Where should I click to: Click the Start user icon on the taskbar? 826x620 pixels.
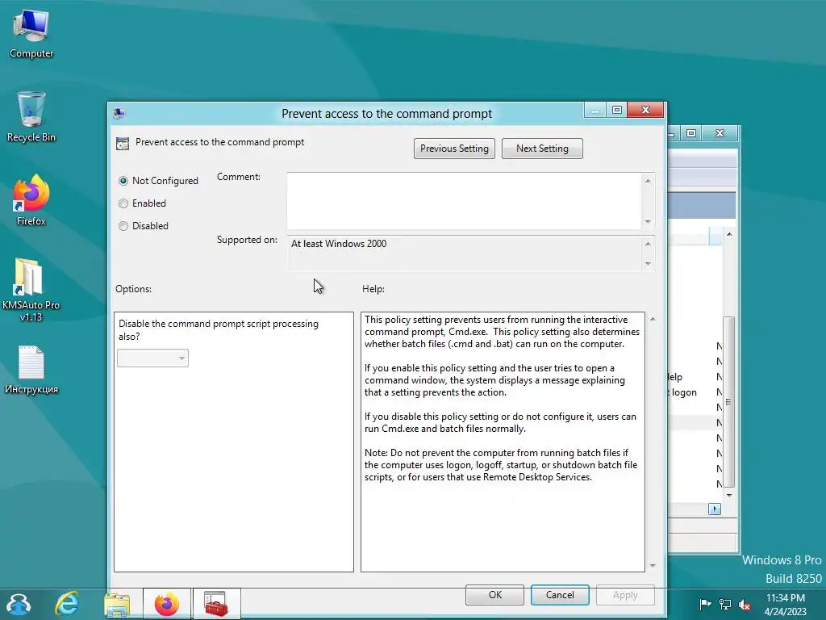[x=19, y=604]
